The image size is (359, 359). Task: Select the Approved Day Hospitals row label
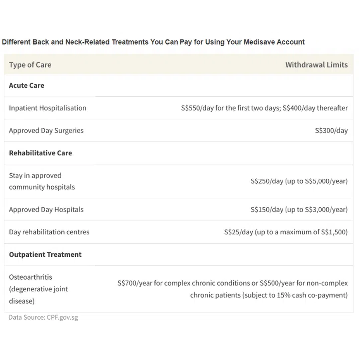[46, 209]
